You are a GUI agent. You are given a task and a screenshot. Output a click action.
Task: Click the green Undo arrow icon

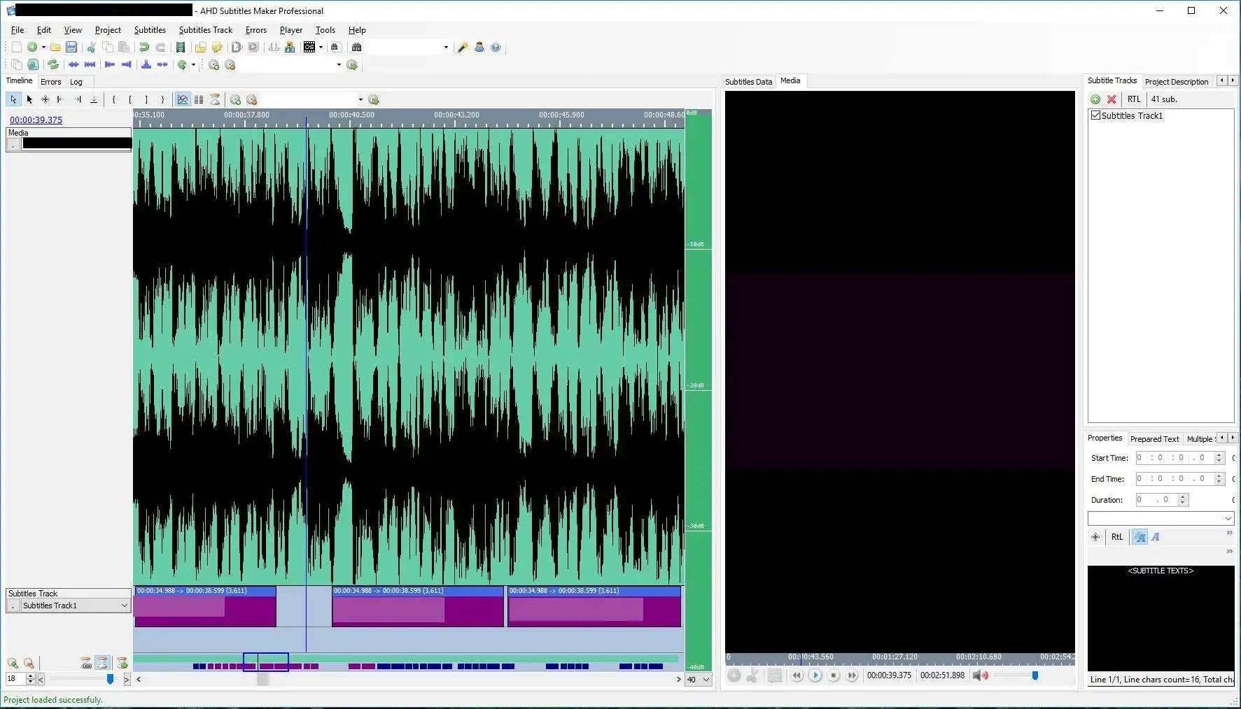(x=143, y=48)
